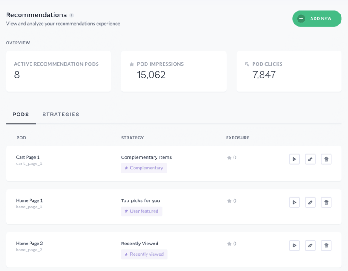Click play icon for Home Page 1
The height and width of the screenshot is (271, 348).
point(294,202)
